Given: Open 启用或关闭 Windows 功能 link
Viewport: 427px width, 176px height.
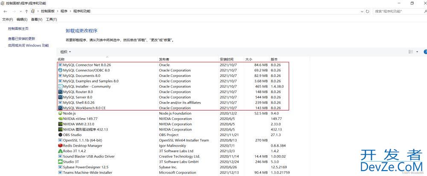Looking at the screenshot, I should [x=28, y=45].
